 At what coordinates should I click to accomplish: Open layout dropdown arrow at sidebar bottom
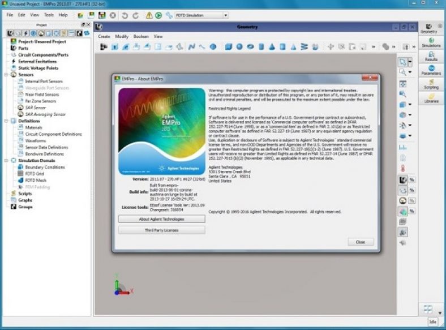[440, 312]
